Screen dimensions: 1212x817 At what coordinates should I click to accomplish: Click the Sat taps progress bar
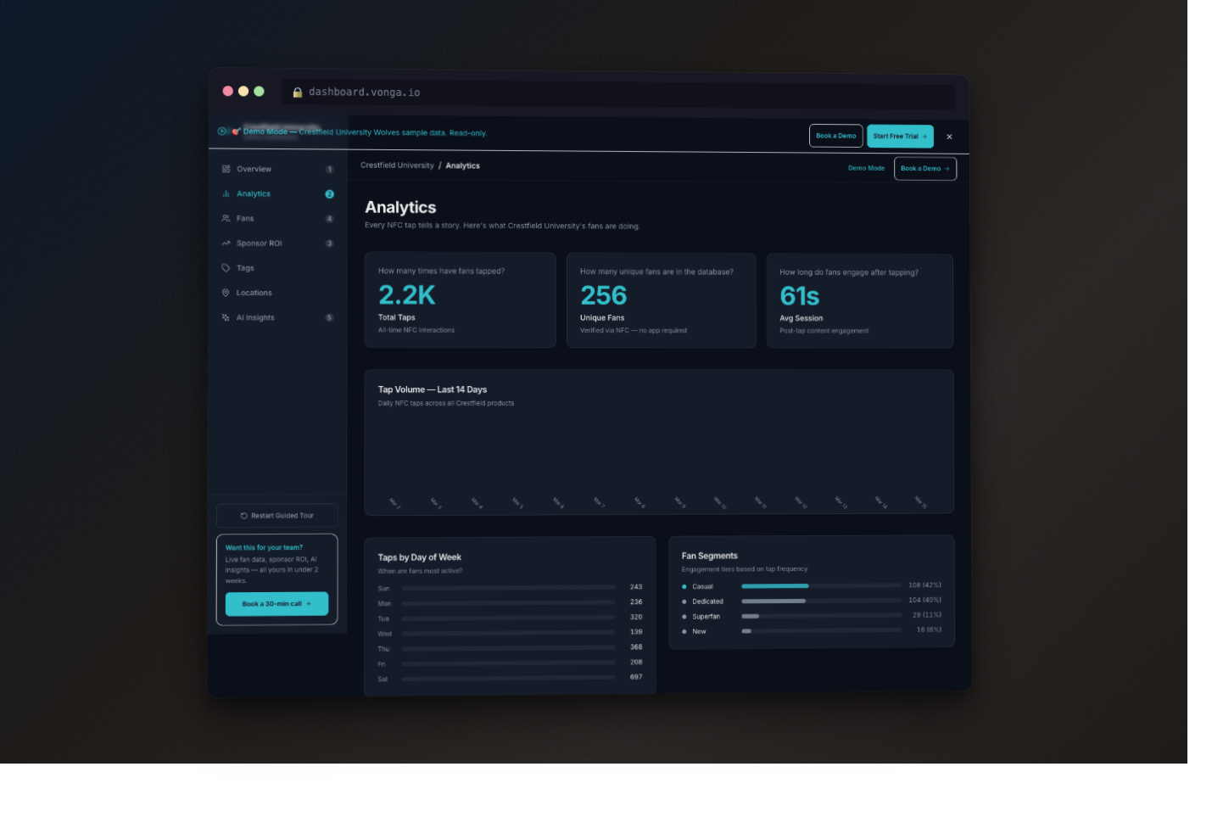click(507, 677)
